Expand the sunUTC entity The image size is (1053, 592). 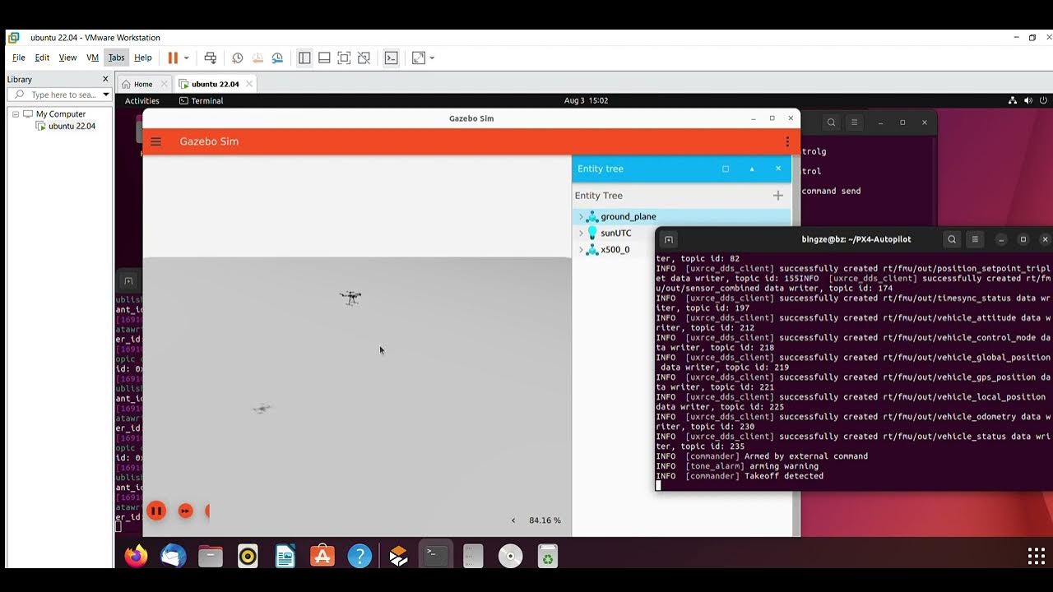pos(581,234)
